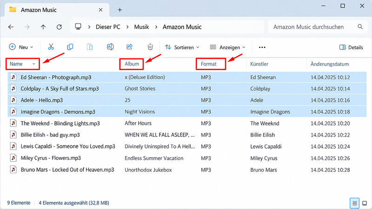Open the three-dots more options menu

pyautogui.click(x=262, y=47)
